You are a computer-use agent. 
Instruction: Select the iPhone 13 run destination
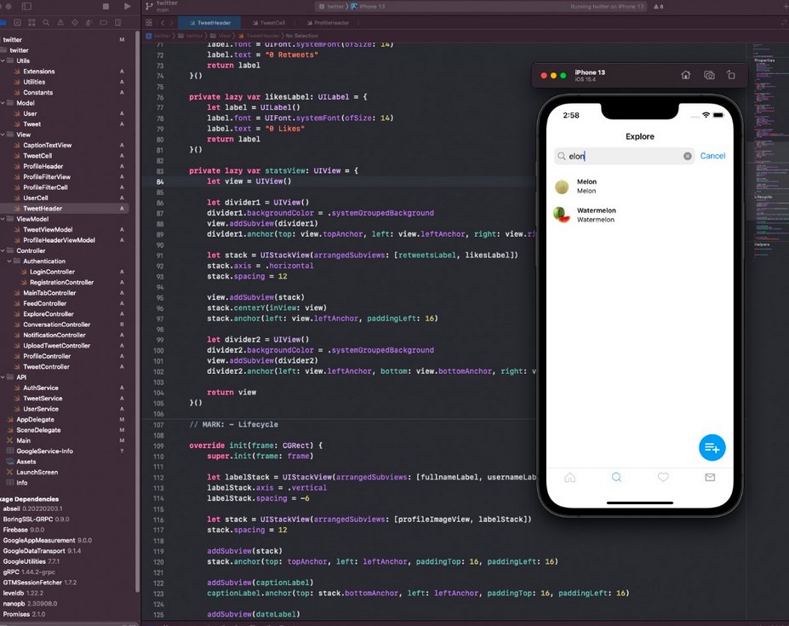click(x=368, y=7)
